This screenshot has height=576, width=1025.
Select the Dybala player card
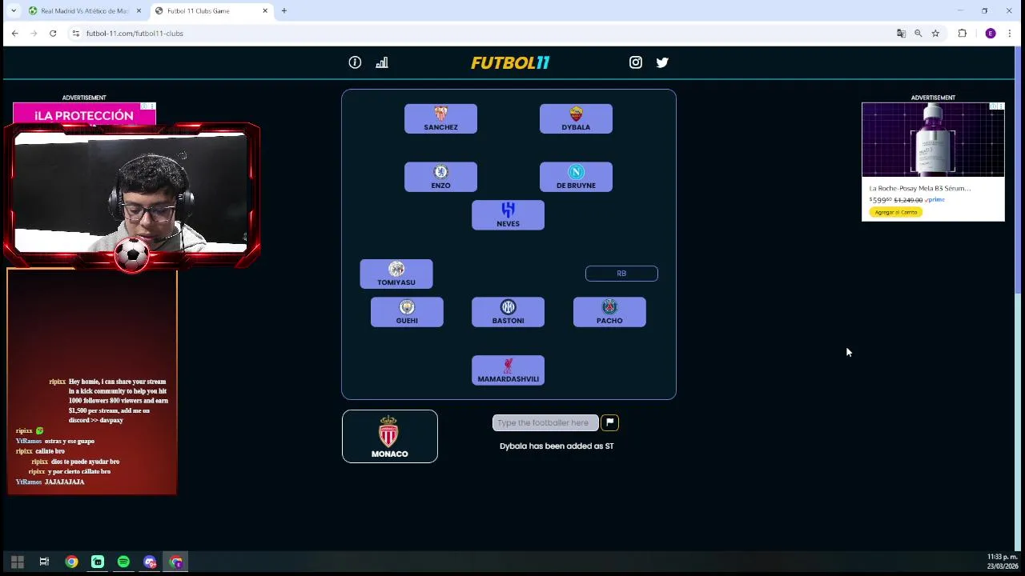click(x=576, y=118)
